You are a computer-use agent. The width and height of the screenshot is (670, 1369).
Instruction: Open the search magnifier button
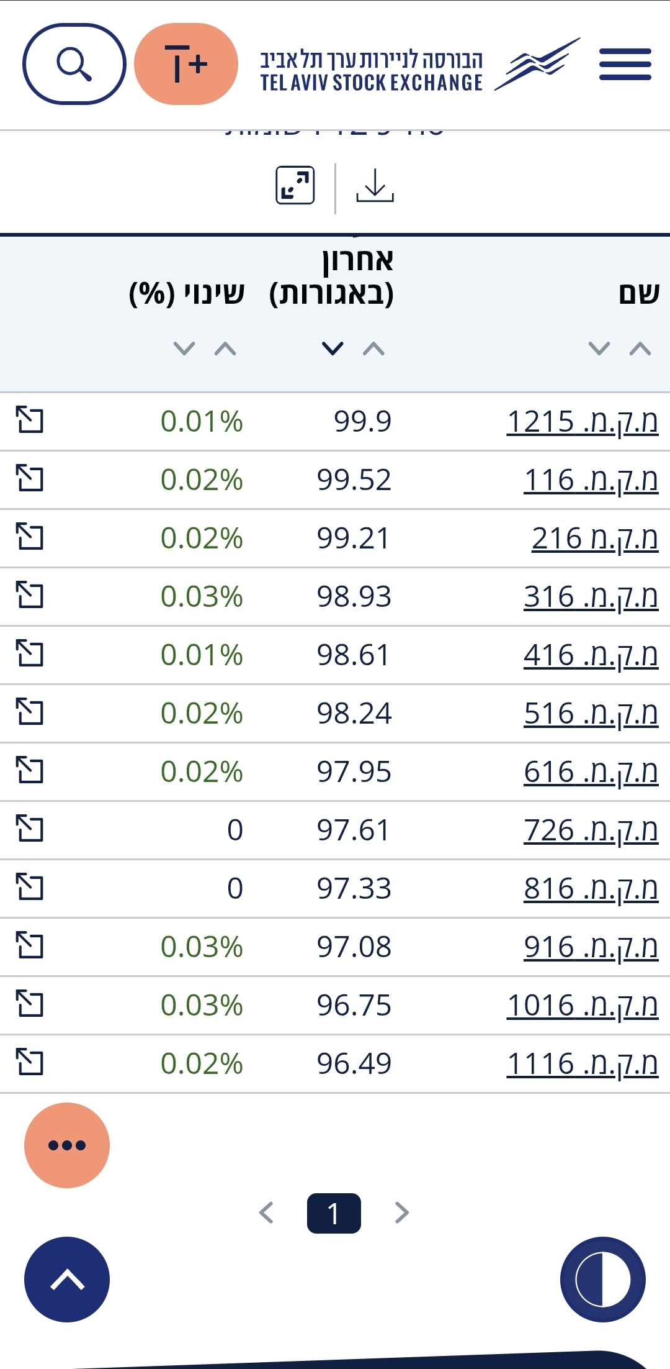coord(74,64)
